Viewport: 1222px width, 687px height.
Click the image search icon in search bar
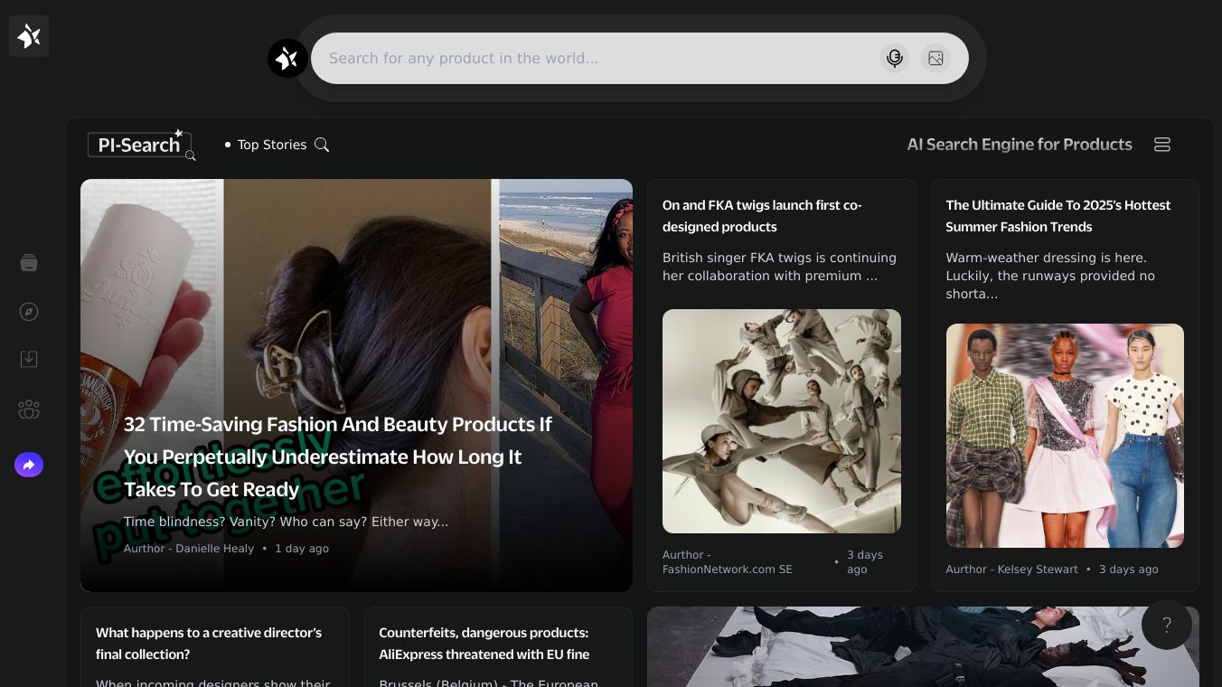[x=935, y=58]
